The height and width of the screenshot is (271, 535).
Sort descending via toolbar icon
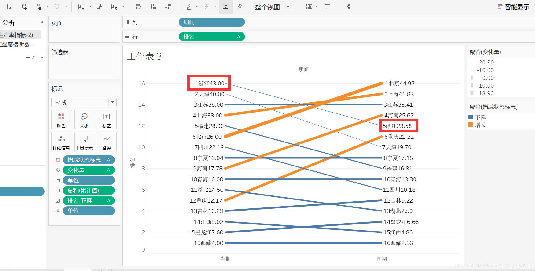168,6
